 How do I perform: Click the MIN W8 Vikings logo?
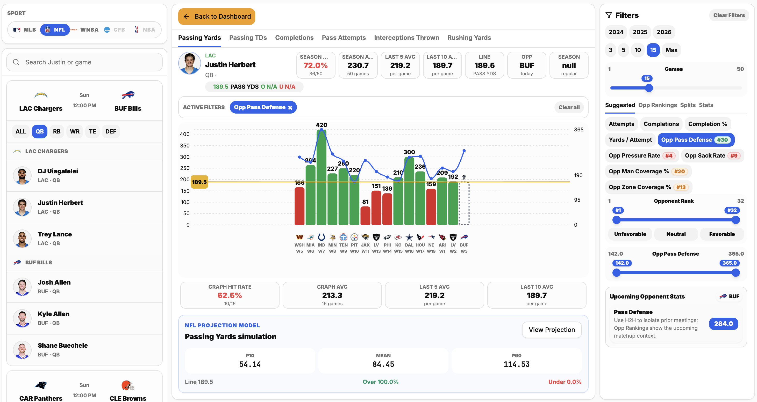(x=332, y=237)
